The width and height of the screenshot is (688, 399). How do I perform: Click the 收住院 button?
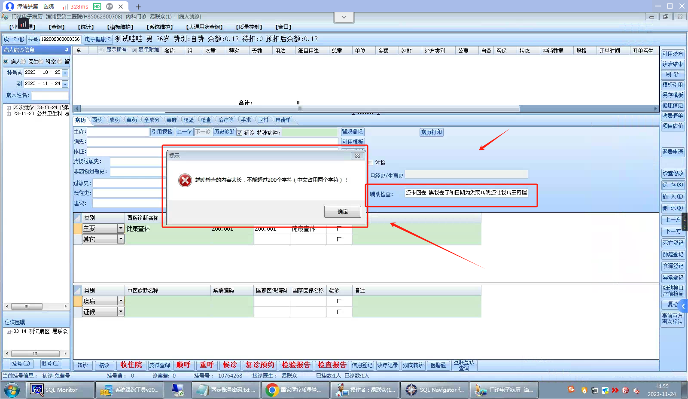point(131,365)
